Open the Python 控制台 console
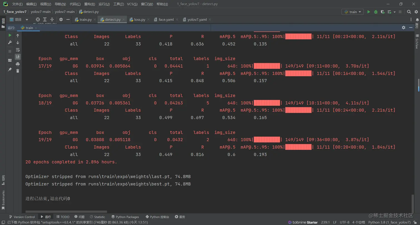The height and width of the screenshot is (225, 420). [x=157, y=217]
